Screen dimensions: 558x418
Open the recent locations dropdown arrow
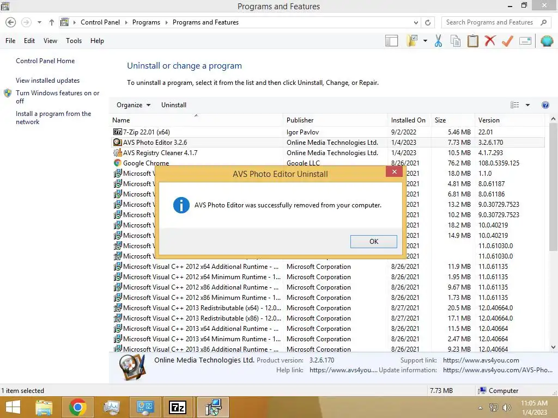[39, 22]
